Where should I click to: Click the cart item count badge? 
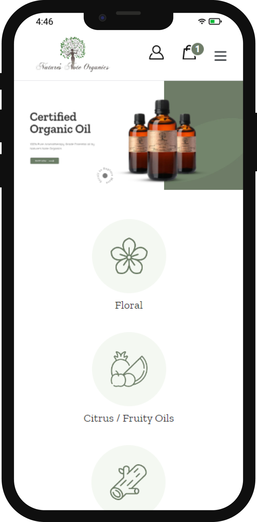click(197, 49)
